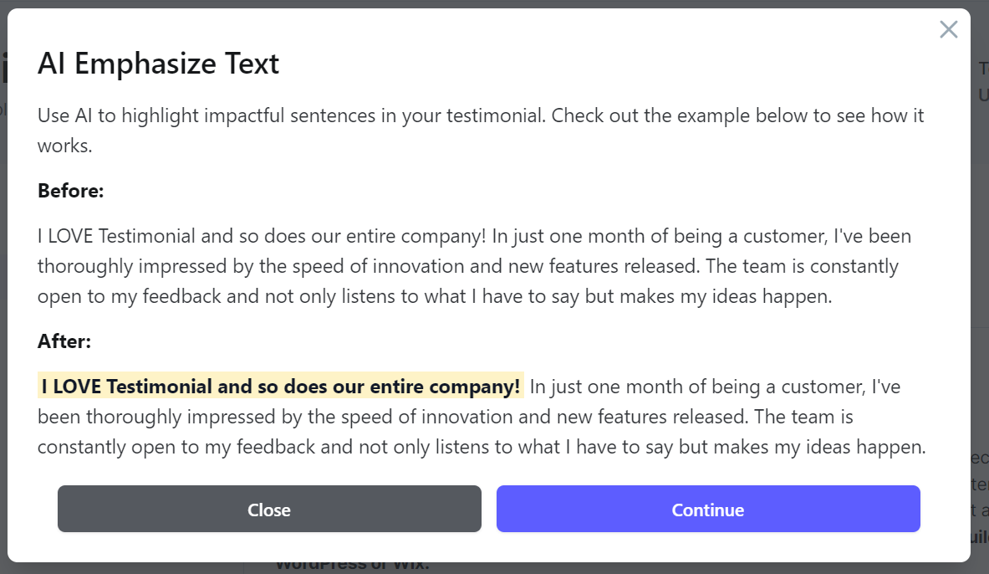Click the bold 'After:' label

[x=64, y=341]
